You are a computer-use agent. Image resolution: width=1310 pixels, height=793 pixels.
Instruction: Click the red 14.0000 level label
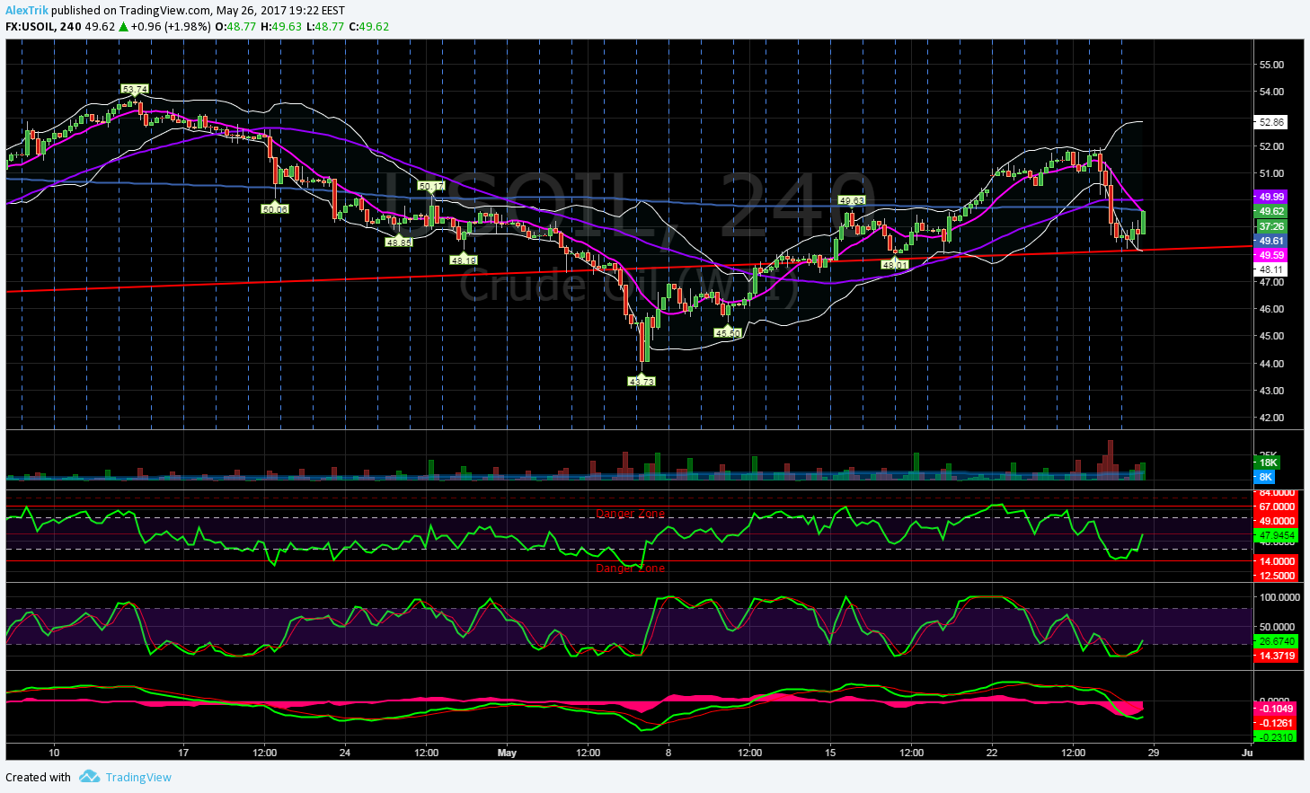(x=1276, y=561)
